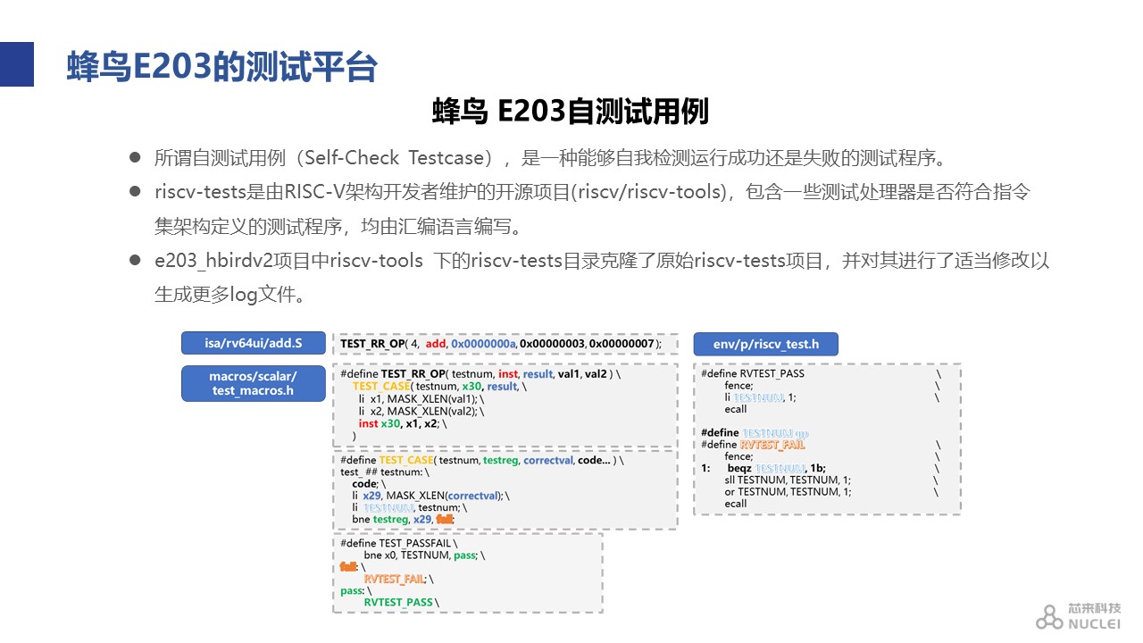
Task: Click the '#define RVTEST_FAIL' line
Action: pyautogui.click(x=753, y=445)
